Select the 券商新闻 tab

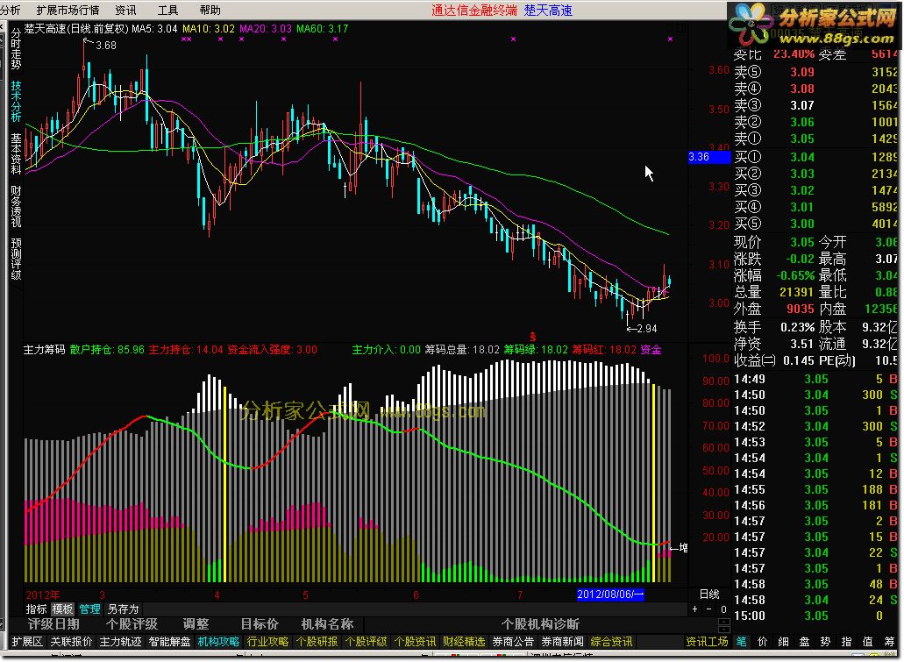(562, 641)
